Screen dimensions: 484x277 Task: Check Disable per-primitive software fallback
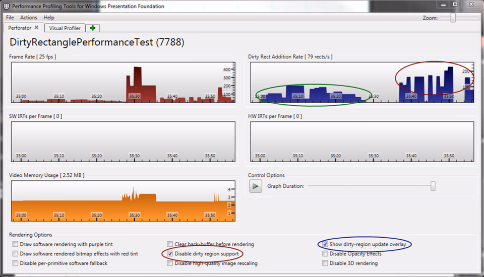click(15, 263)
